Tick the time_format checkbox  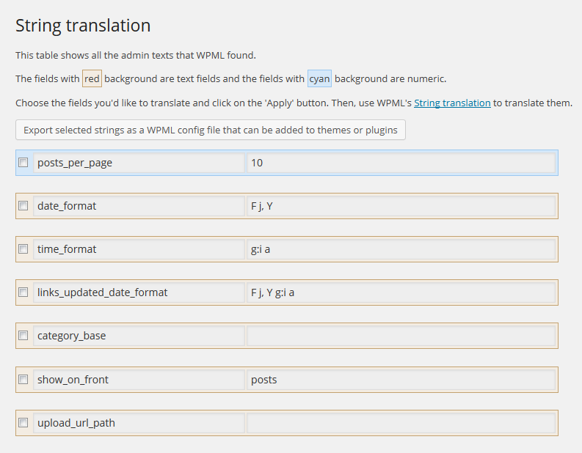coord(23,249)
